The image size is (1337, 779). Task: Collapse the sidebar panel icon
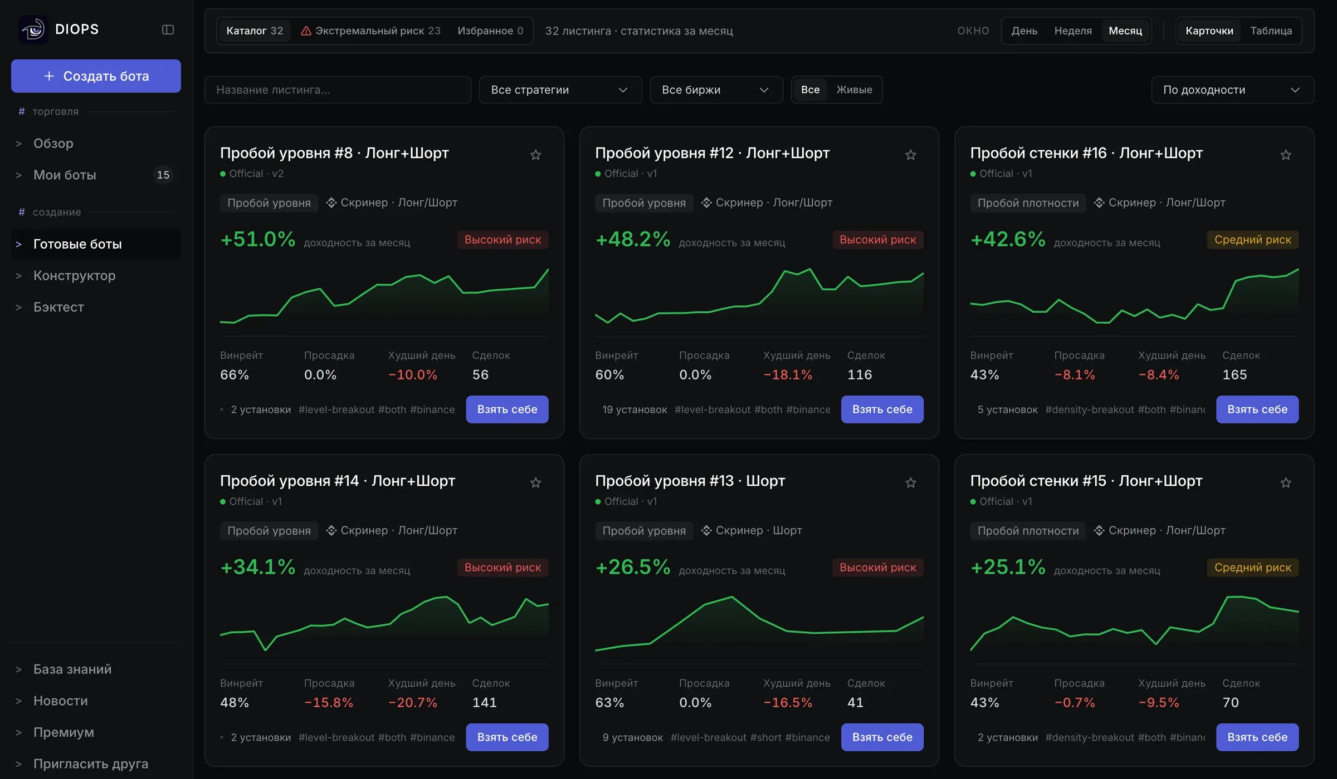click(x=168, y=29)
